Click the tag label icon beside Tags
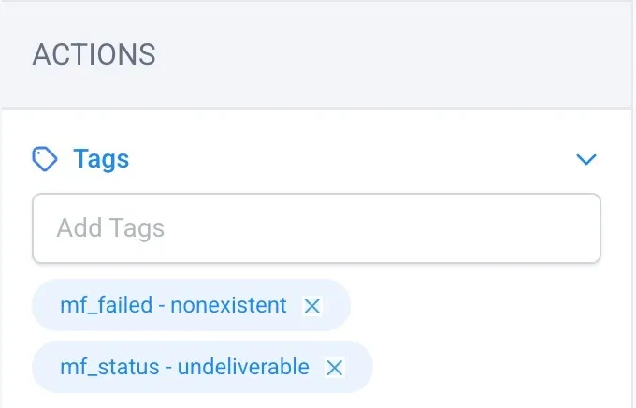 point(45,159)
